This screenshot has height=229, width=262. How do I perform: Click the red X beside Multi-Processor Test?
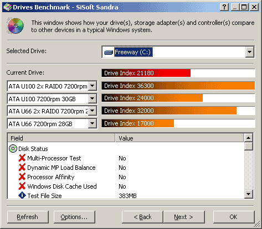(22, 158)
